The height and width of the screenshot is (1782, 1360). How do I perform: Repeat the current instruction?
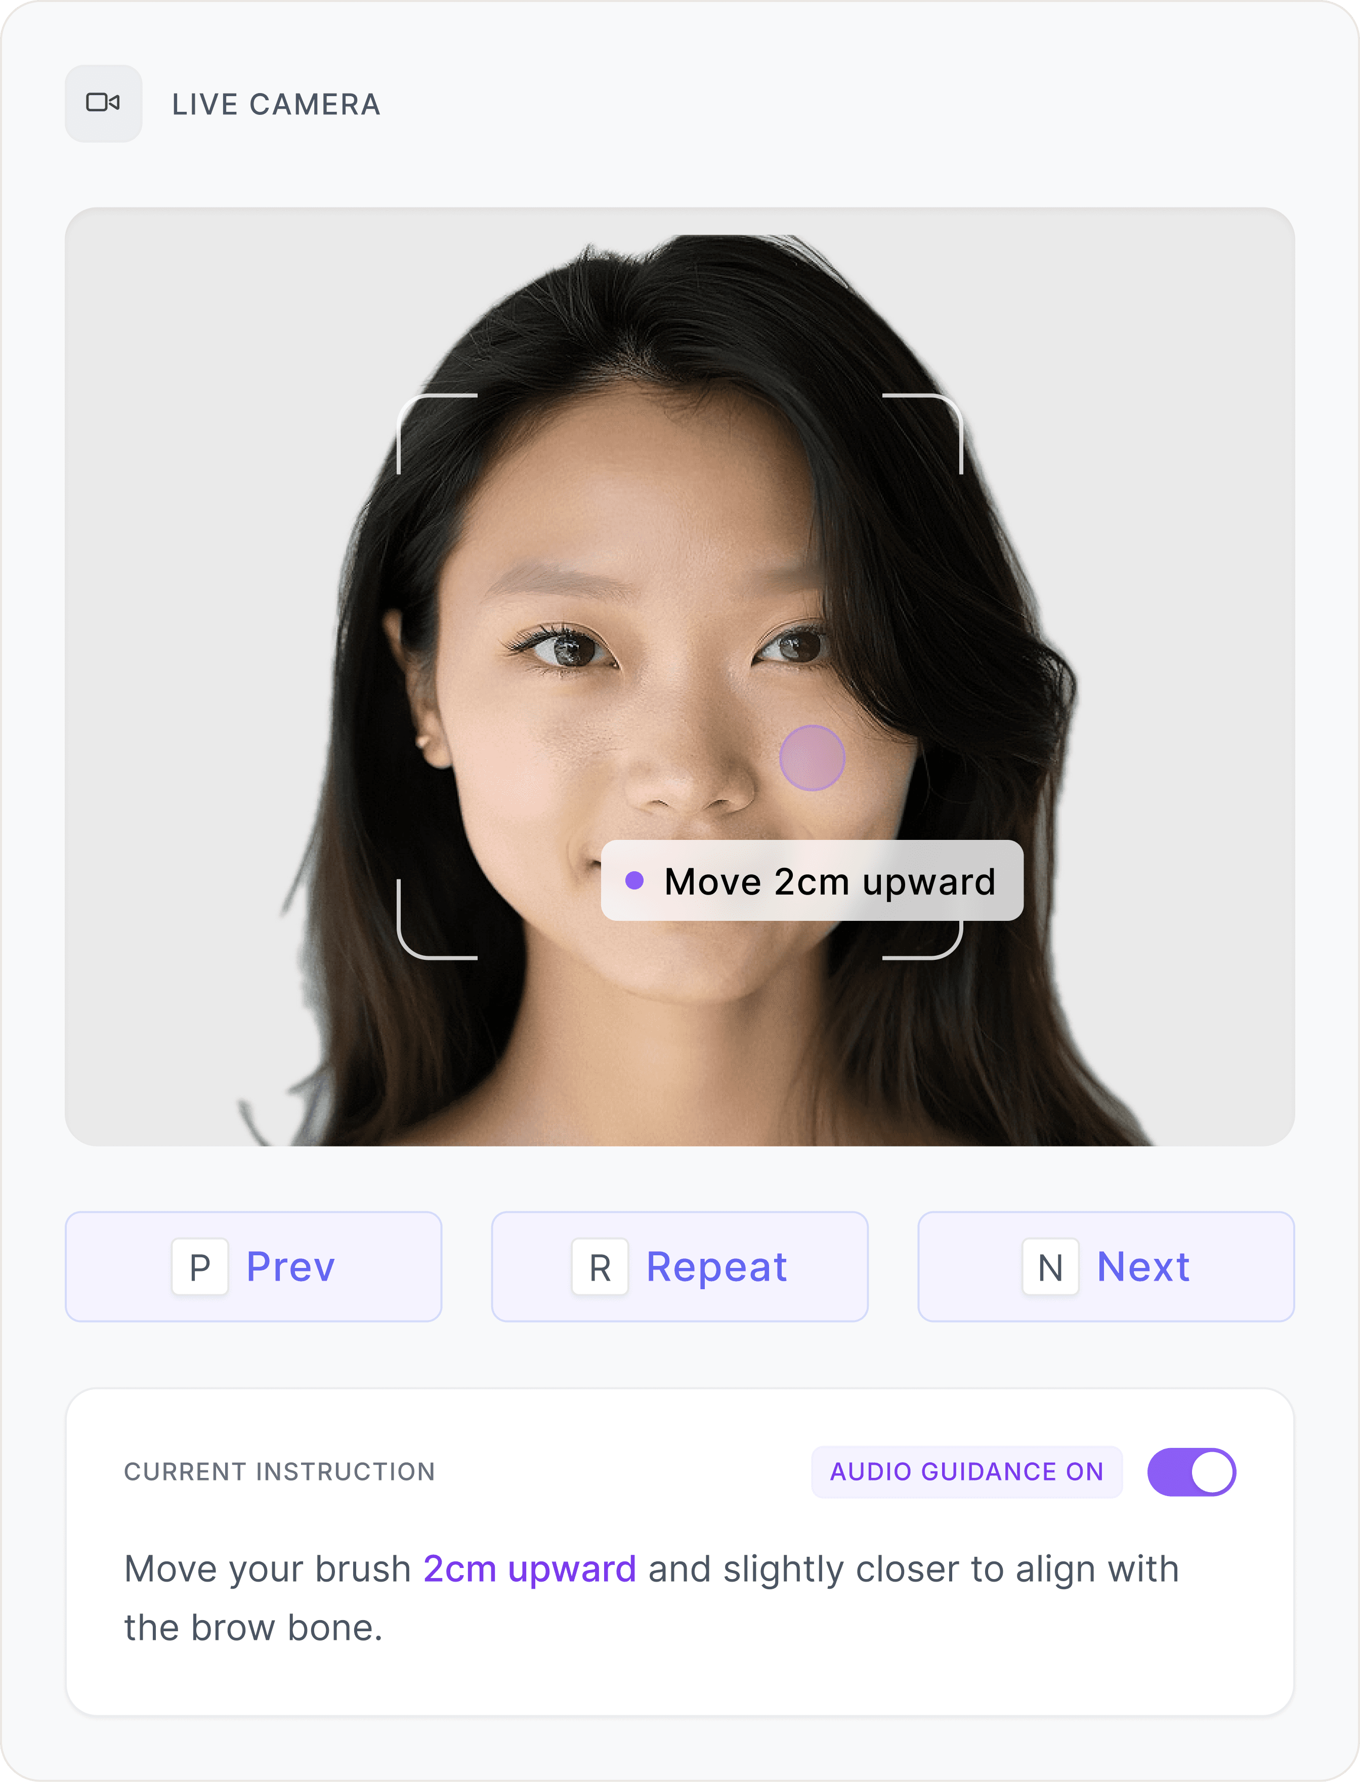[x=680, y=1267]
